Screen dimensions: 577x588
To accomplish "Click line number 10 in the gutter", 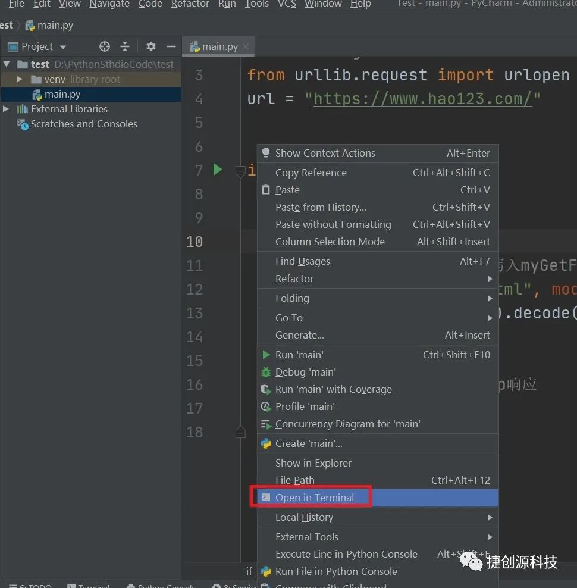I will point(195,242).
